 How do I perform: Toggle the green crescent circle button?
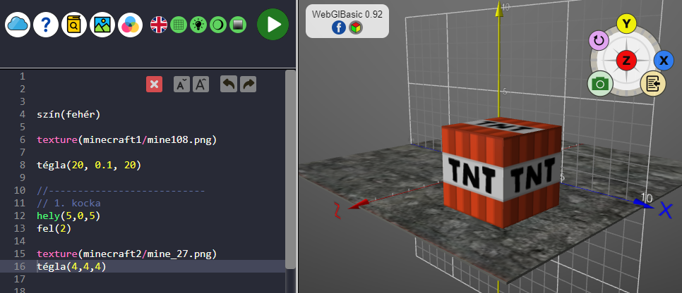coord(218,25)
